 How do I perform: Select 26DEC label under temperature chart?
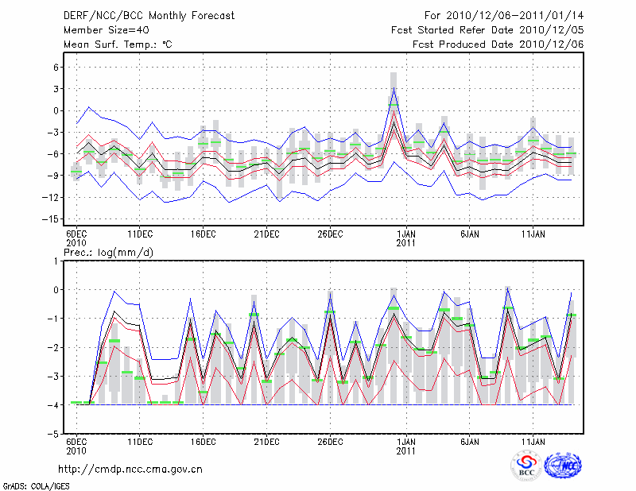tap(330, 234)
